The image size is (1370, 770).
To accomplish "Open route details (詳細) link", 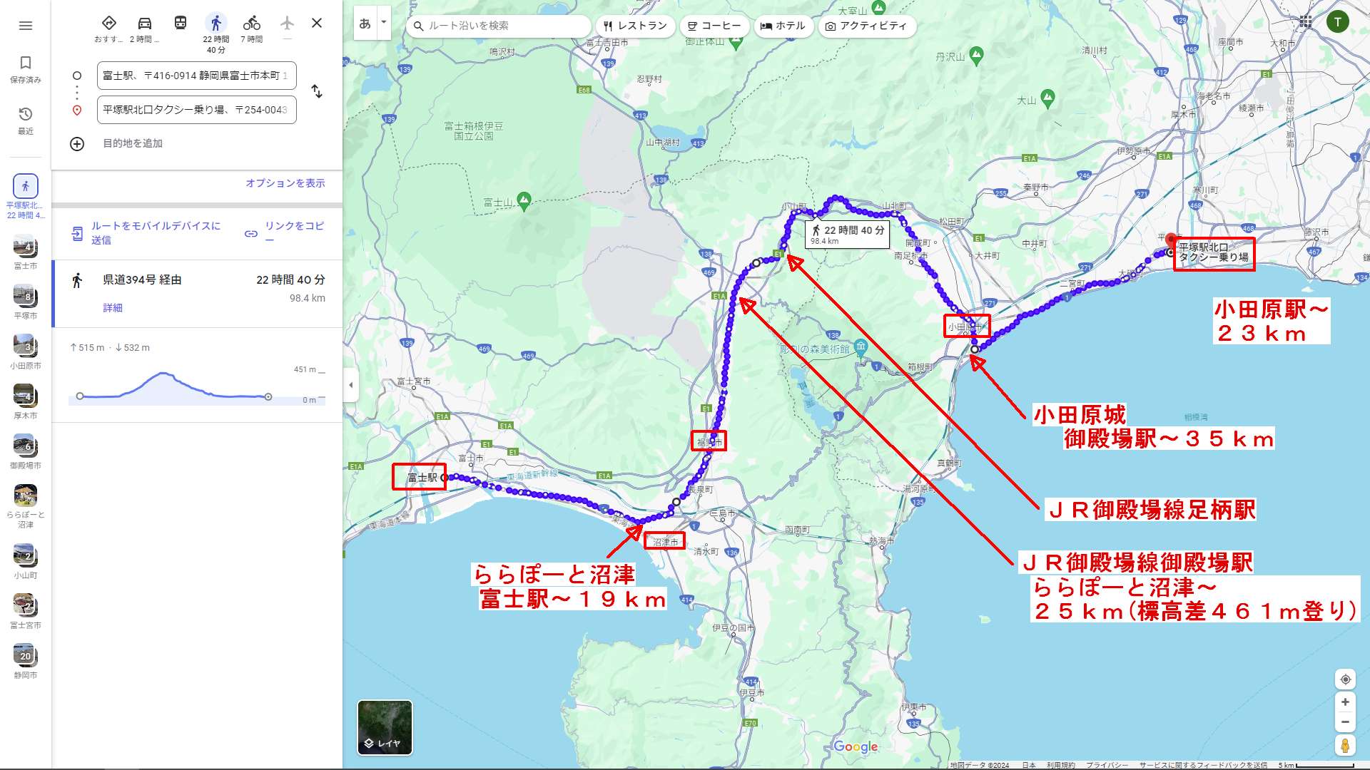I will pos(113,308).
